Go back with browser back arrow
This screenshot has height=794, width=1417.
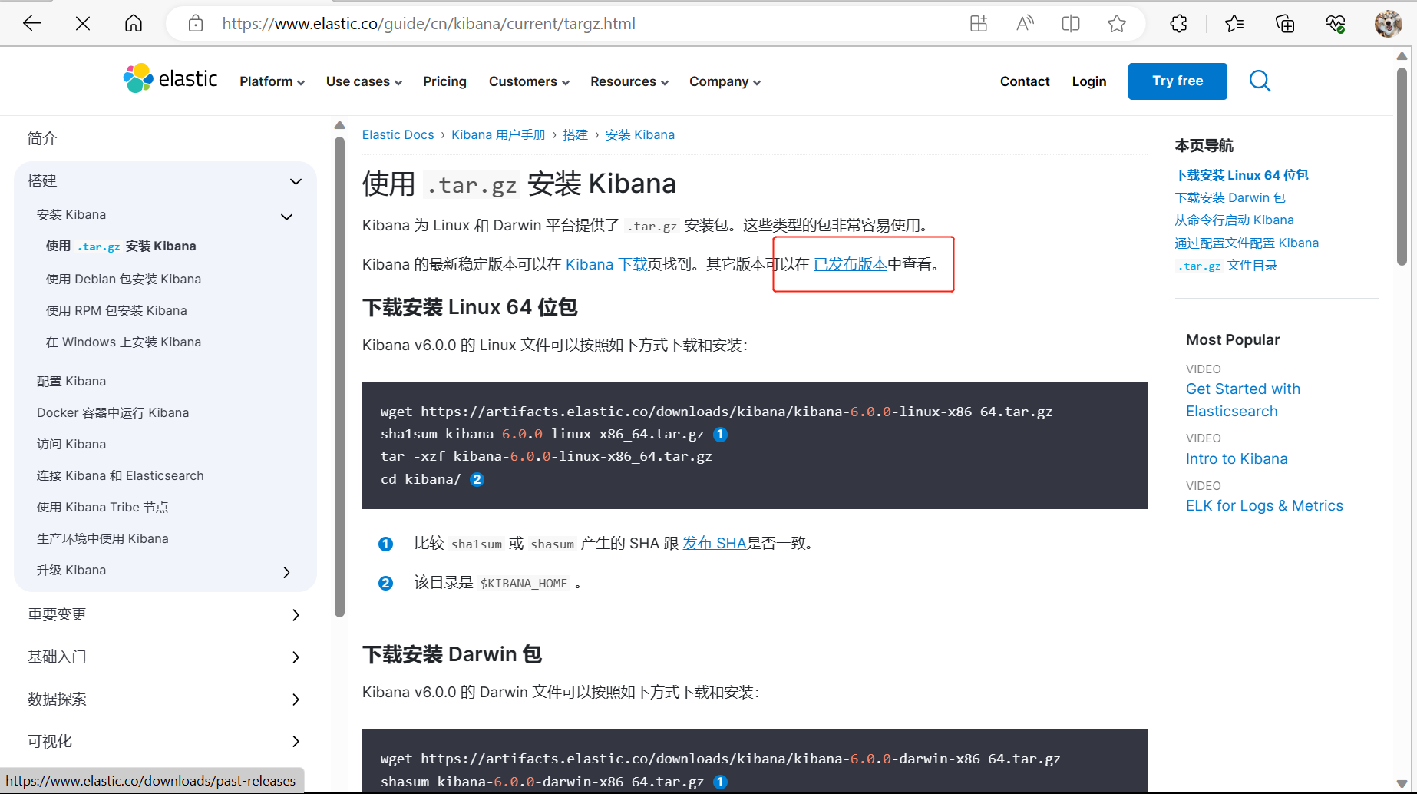[32, 24]
